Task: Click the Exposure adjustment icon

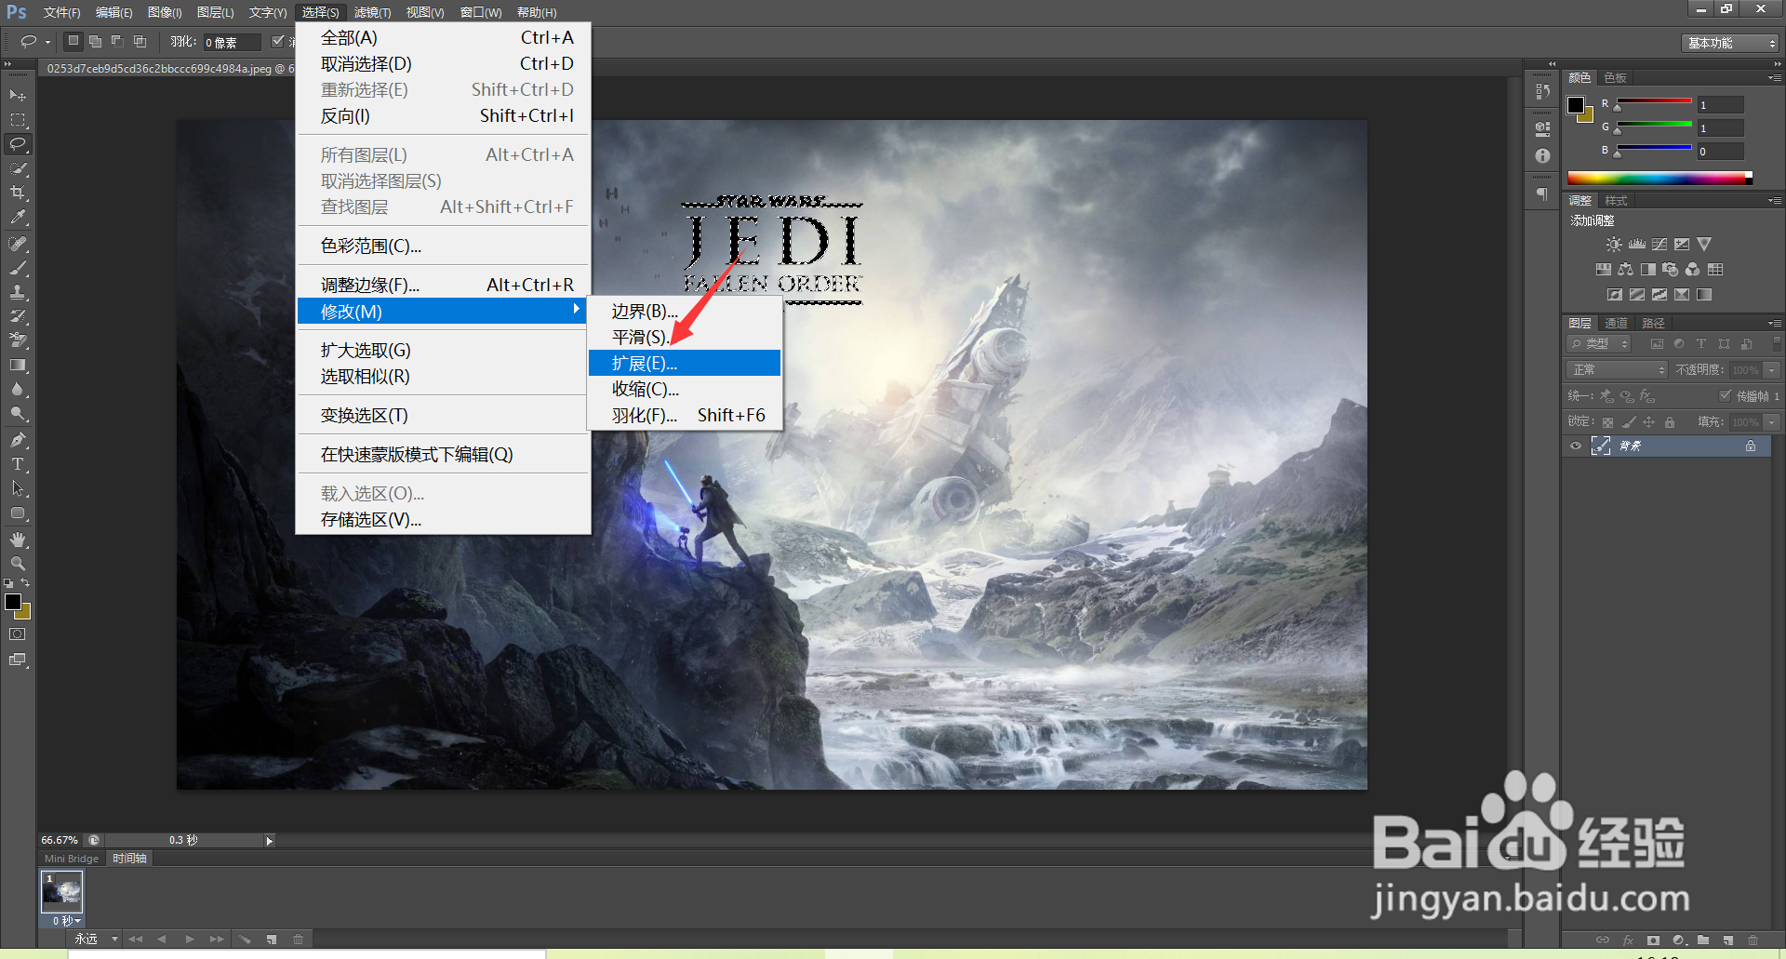Action: point(1682,245)
